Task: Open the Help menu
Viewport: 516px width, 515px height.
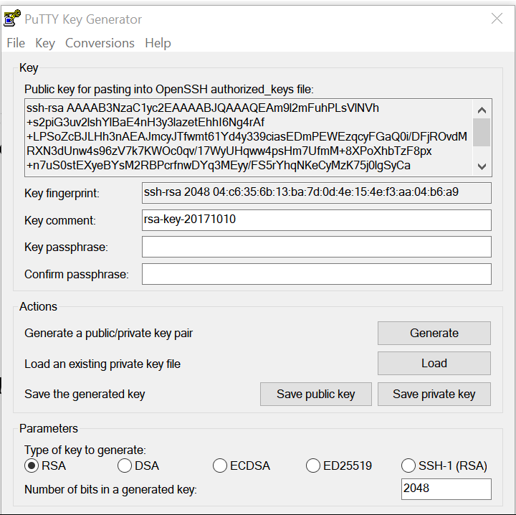Action: (x=158, y=43)
